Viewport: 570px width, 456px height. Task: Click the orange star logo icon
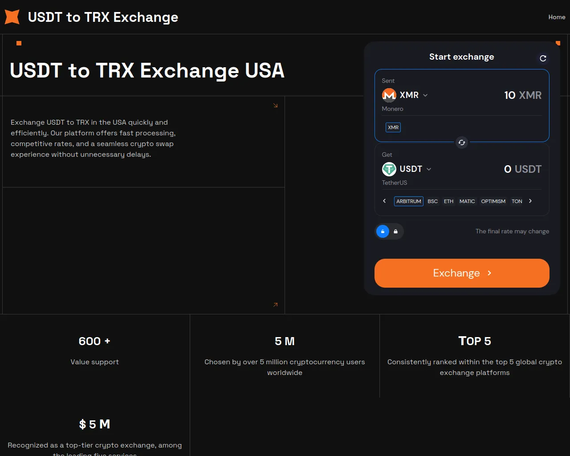pyautogui.click(x=12, y=17)
